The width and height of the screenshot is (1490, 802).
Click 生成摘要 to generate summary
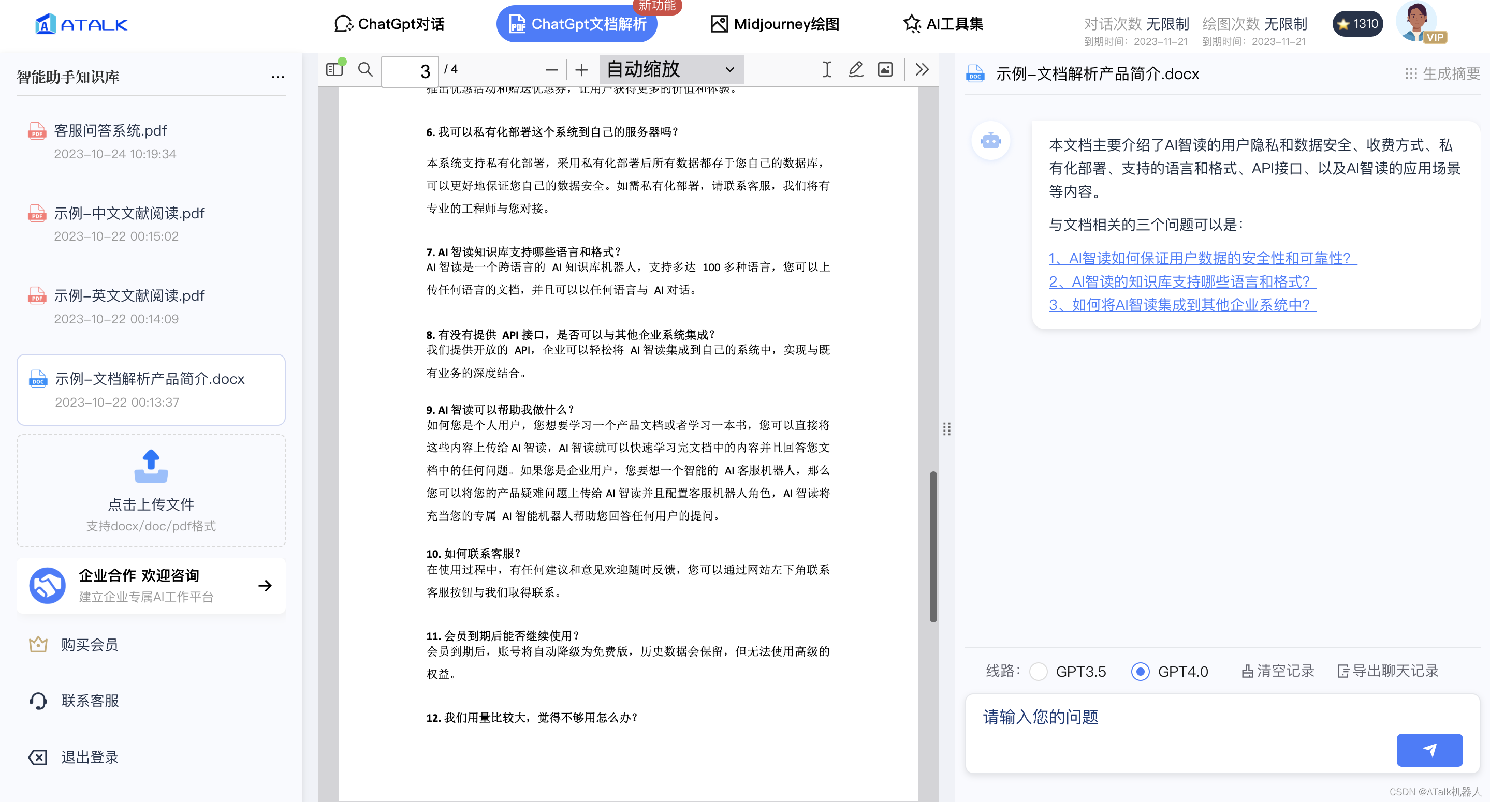pos(1442,73)
